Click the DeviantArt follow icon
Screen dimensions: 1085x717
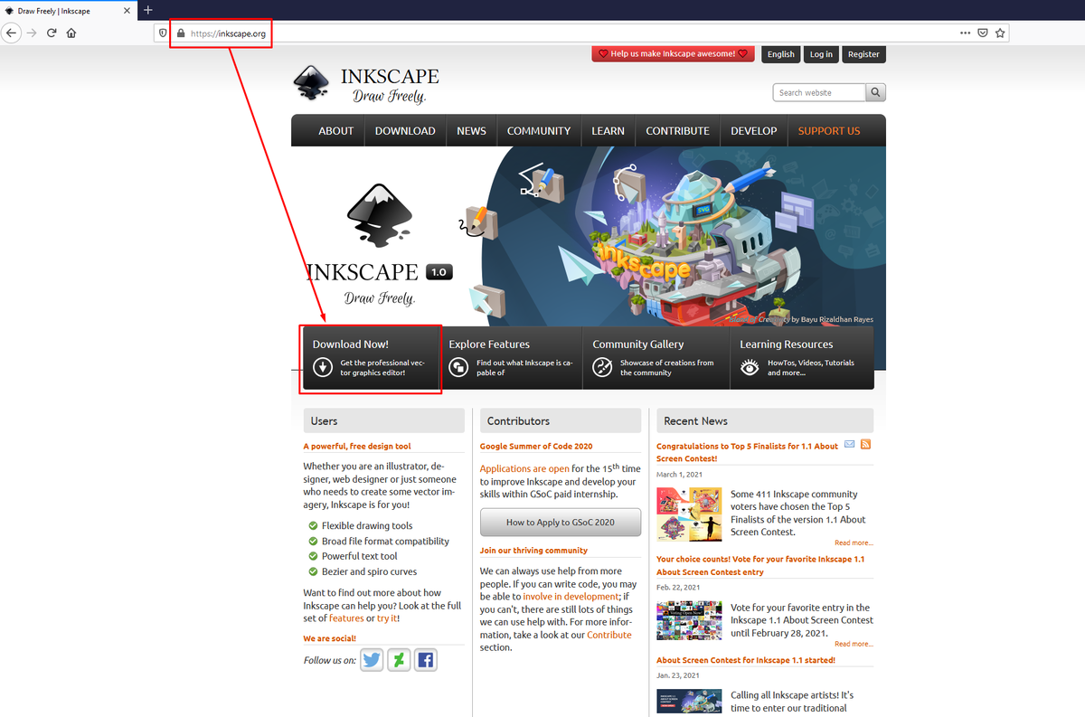(x=399, y=660)
